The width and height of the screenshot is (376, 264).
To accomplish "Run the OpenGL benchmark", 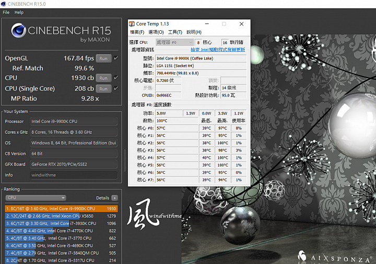I will tap(103, 58).
